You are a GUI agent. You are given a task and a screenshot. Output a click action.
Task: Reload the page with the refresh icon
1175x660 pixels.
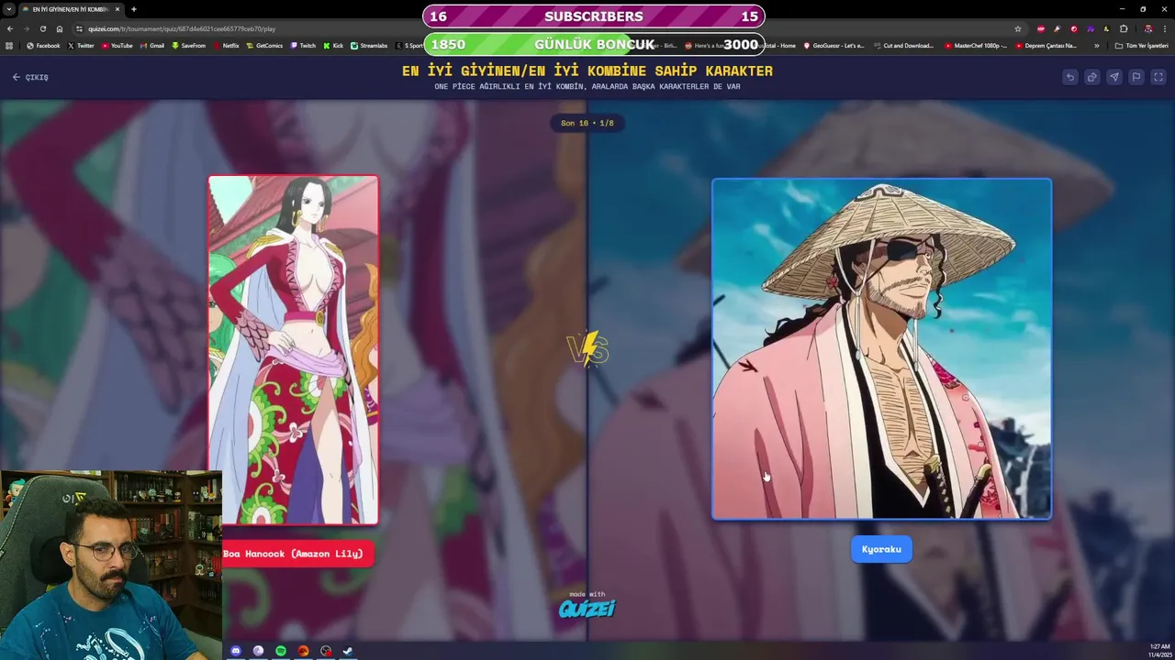(x=42, y=28)
